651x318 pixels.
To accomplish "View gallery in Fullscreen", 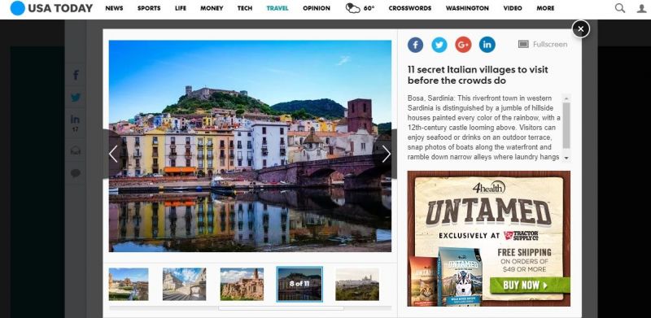I will coord(543,44).
